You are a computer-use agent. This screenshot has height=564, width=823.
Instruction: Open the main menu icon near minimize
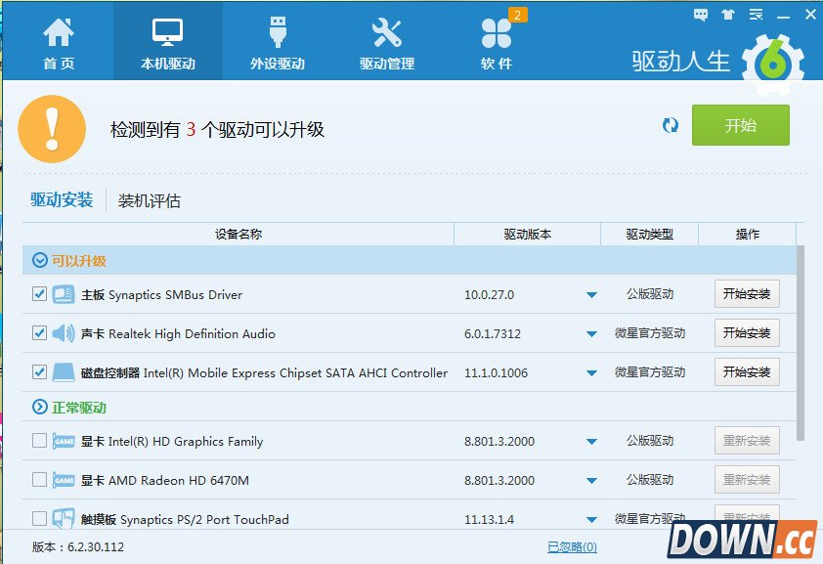point(755,14)
